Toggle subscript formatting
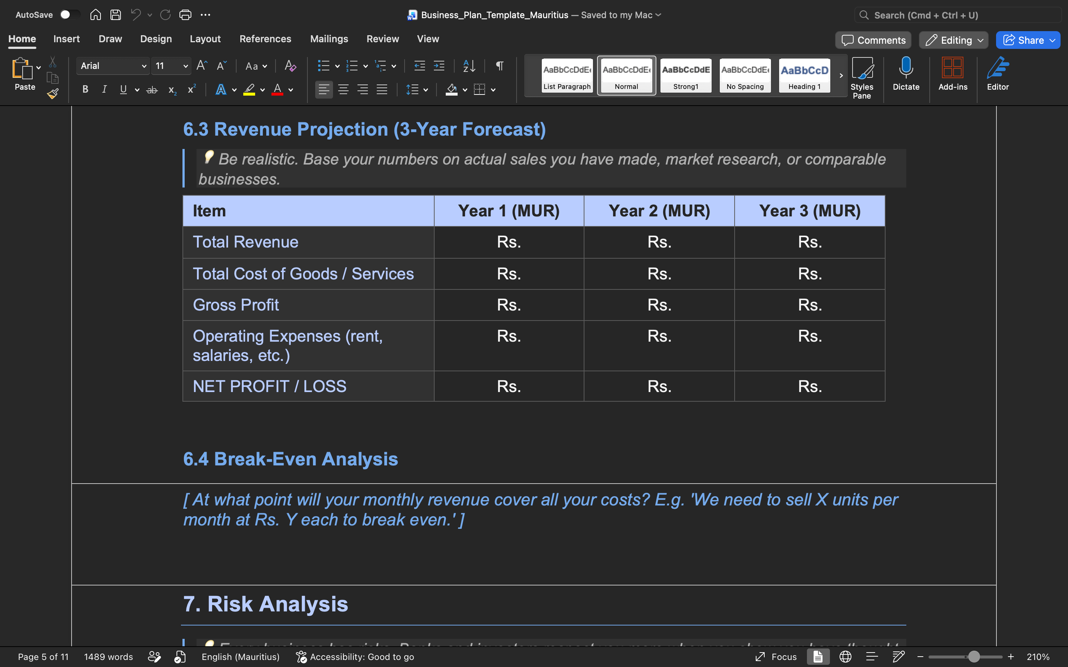Screen dimensions: 1068x667 172,90
